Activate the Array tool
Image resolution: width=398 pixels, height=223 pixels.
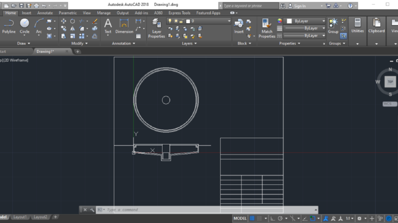[x=81, y=36]
